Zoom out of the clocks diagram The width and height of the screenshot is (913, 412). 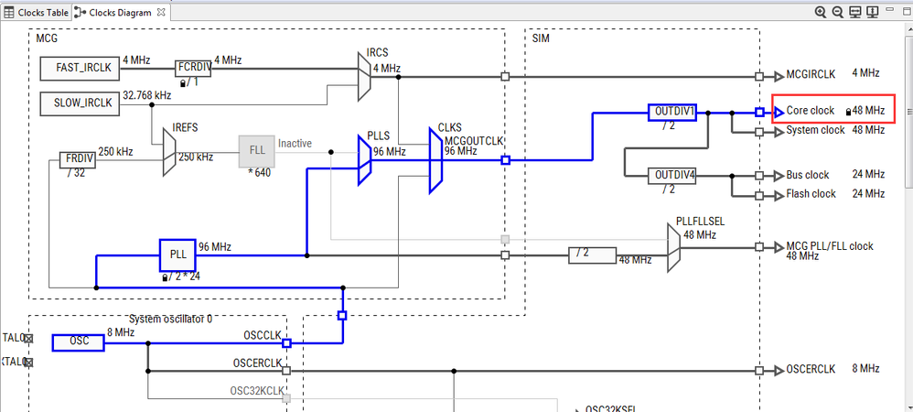pos(838,12)
